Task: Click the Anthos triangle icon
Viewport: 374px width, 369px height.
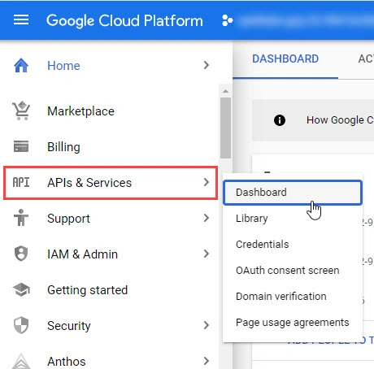Action: point(21,361)
